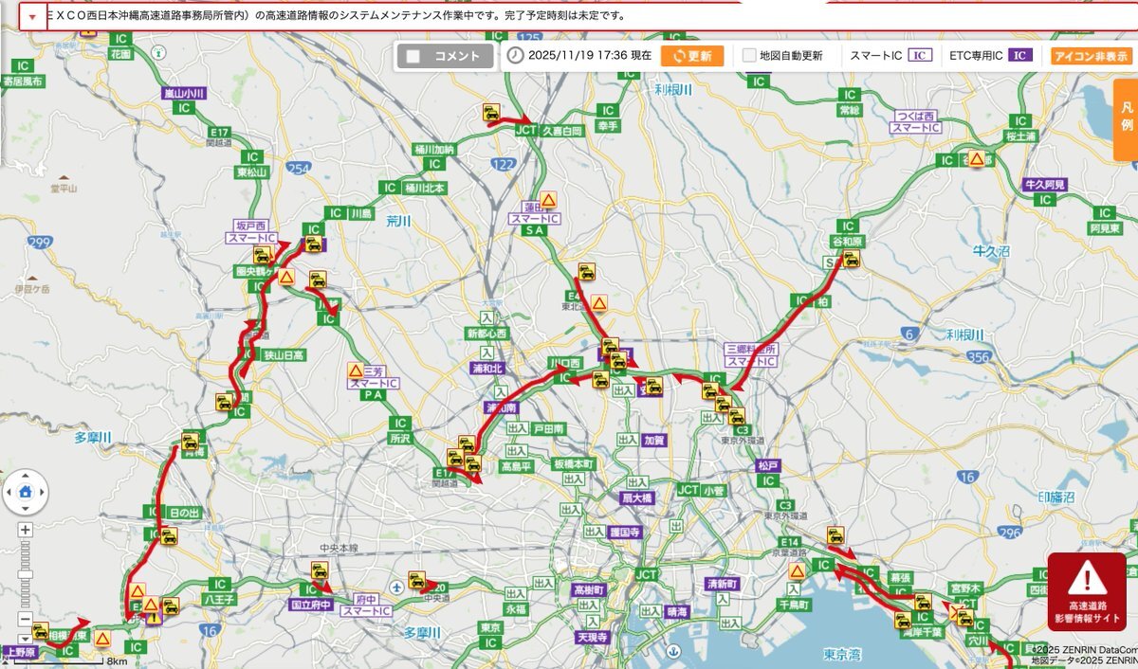Click congestion icon near 幕張 IC
The image size is (1138, 669).
click(923, 603)
